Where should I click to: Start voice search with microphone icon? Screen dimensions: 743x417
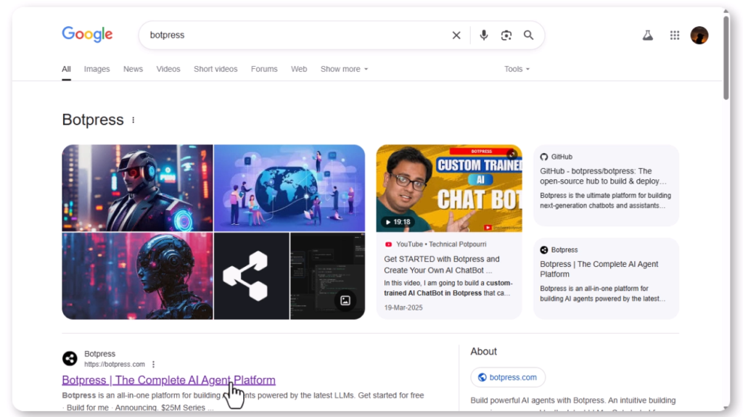click(x=483, y=35)
